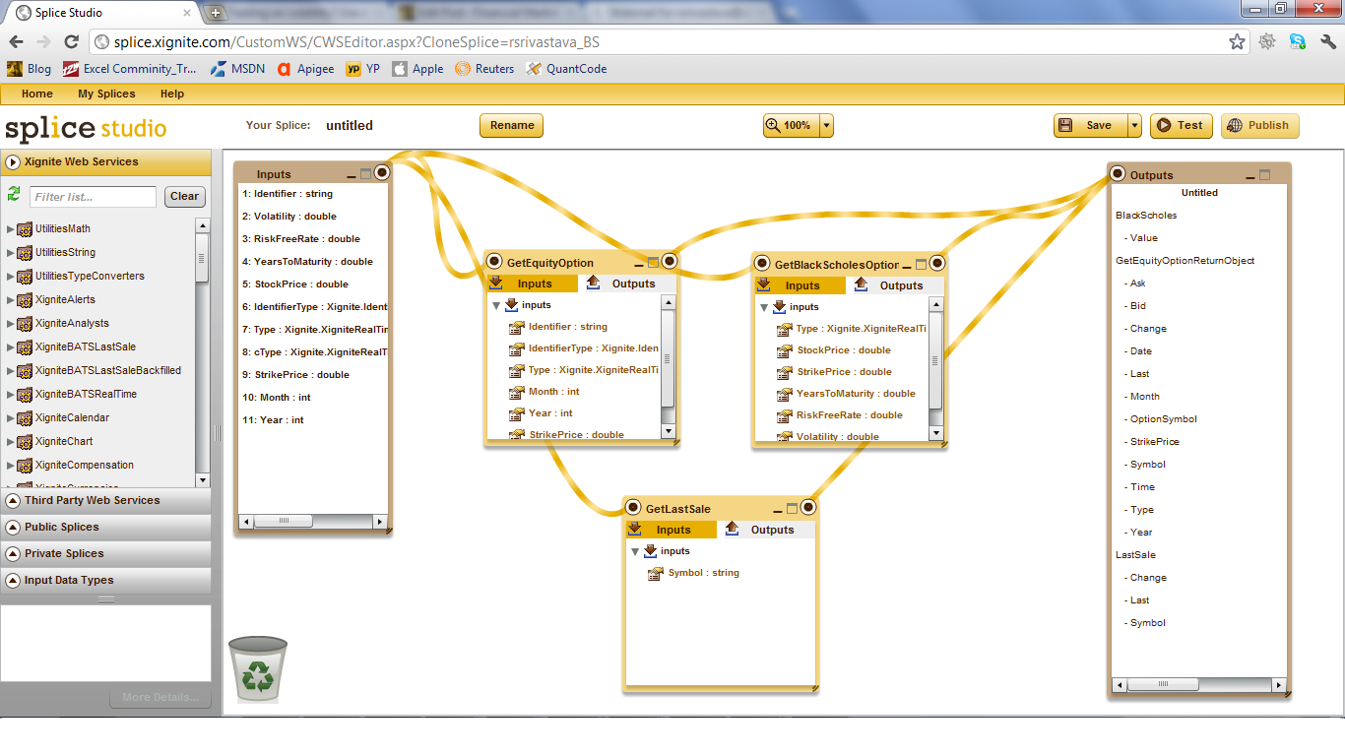The image size is (1345, 756).
Task: Click the Identifier : string parameter icon
Action: click(516, 327)
